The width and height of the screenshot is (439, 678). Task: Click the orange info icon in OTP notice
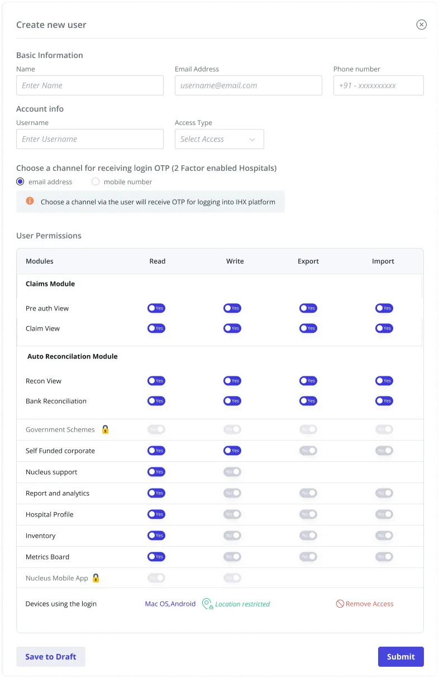30,201
